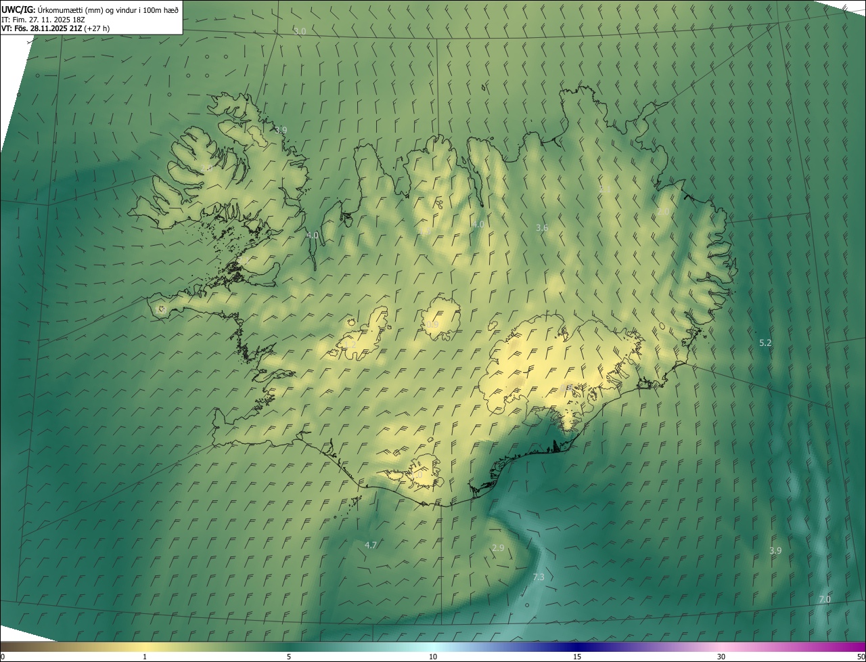Click the 7.0 value label on the map
This screenshot has width=866, height=662.
click(x=825, y=600)
